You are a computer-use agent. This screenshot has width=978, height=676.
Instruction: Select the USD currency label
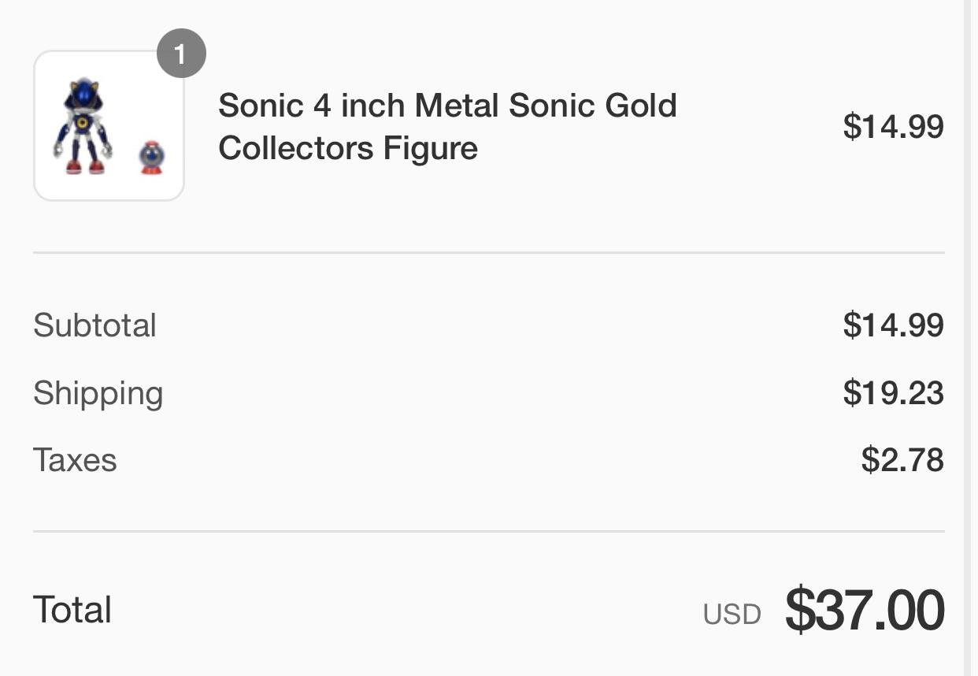pos(734,611)
